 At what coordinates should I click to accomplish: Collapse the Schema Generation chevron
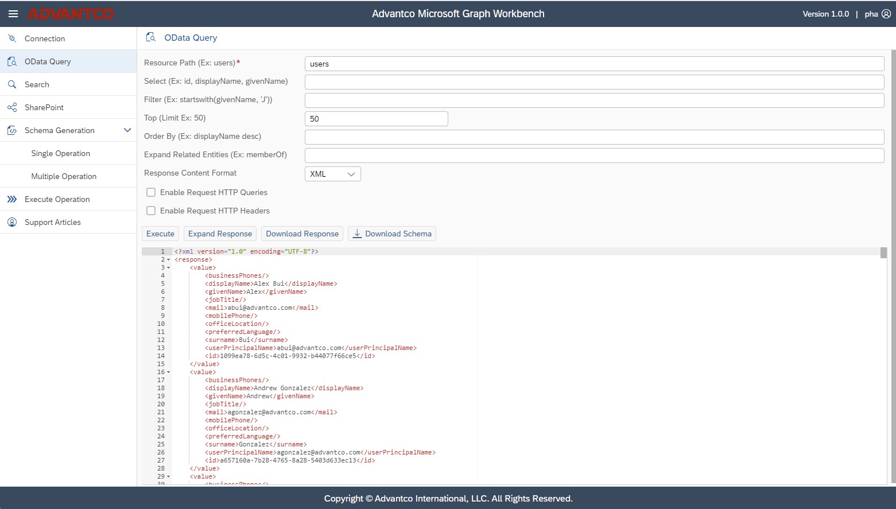(127, 130)
